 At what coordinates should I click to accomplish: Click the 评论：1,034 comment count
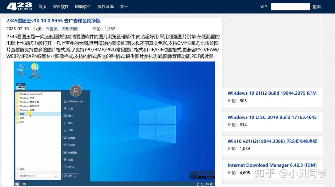coord(239,149)
